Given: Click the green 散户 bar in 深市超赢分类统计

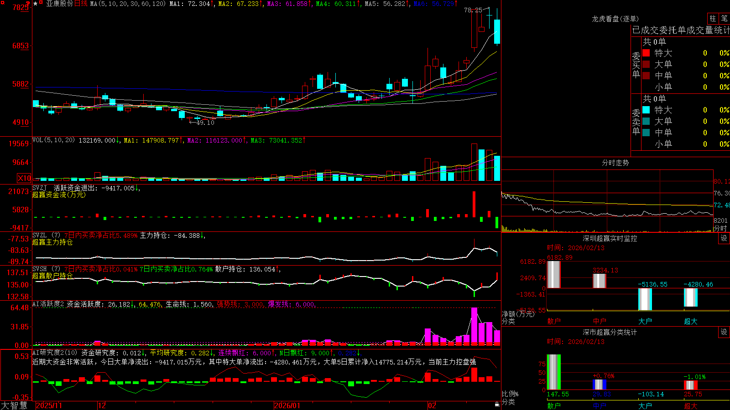Looking at the screenshot, I should pos(554,372).
